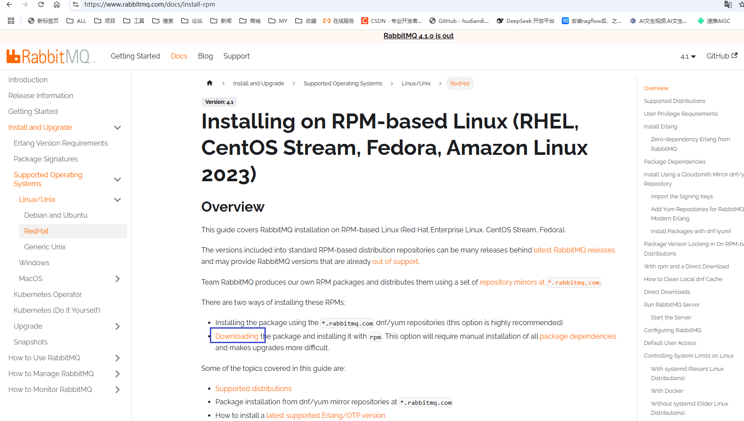Click the browser home icon

[x=57, y=4]
